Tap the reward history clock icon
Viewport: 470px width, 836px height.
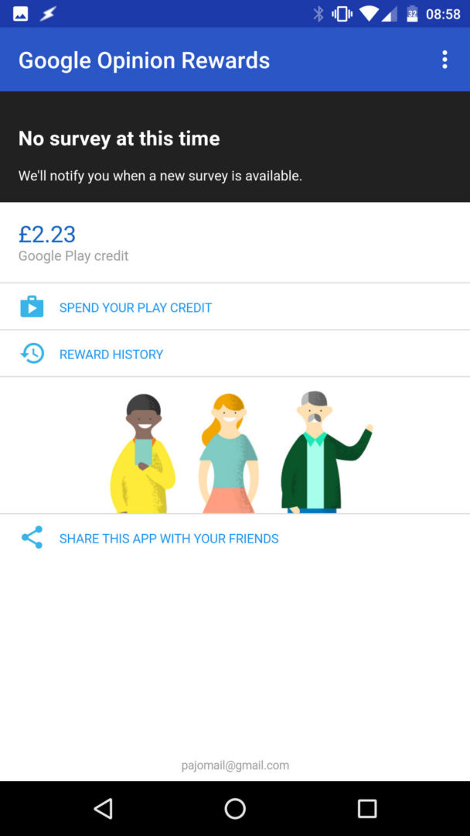tap(32, 354)
